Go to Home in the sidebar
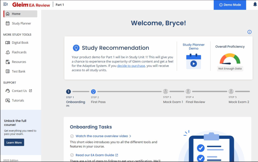 (x=20, y=14)
